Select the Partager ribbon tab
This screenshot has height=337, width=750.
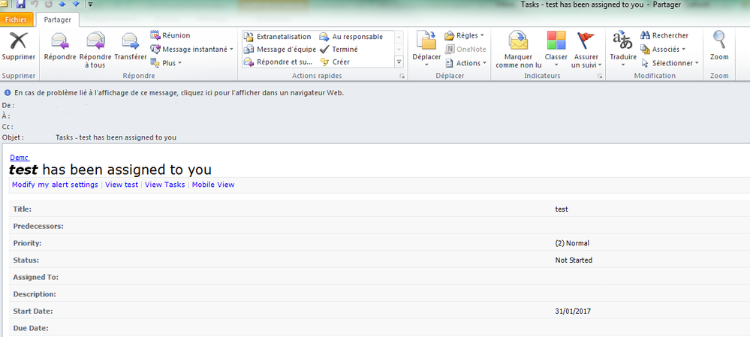[57, 20]
